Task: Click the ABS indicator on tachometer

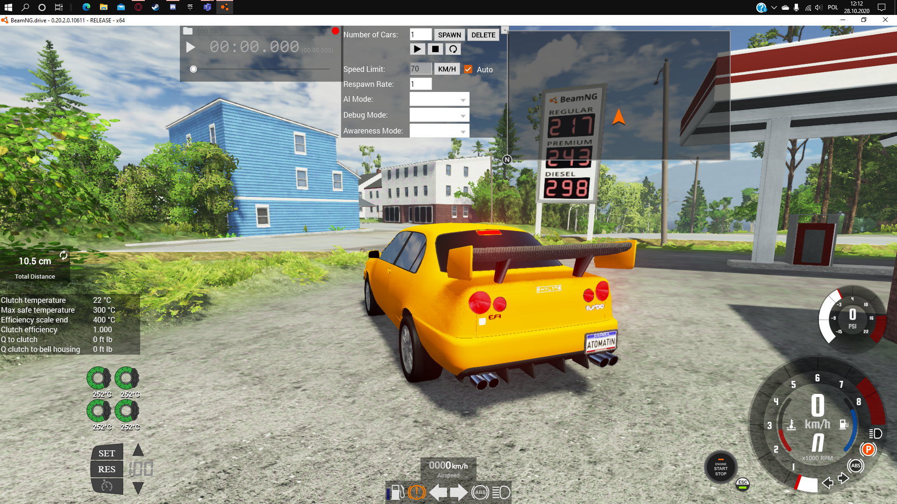Action: point(855,465)
